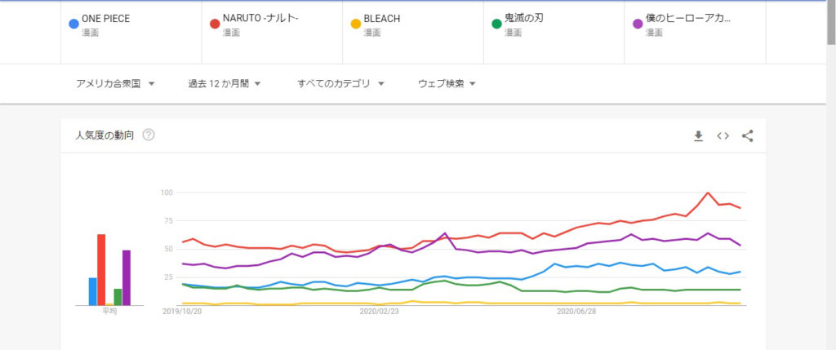
Task: Click the yellow BLEACH color dot
Action: click(356, 24)
